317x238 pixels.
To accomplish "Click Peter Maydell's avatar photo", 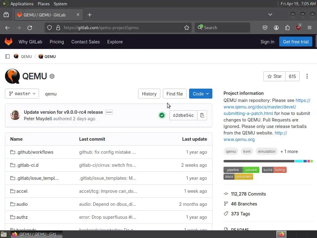I will (x=15, y=115).
